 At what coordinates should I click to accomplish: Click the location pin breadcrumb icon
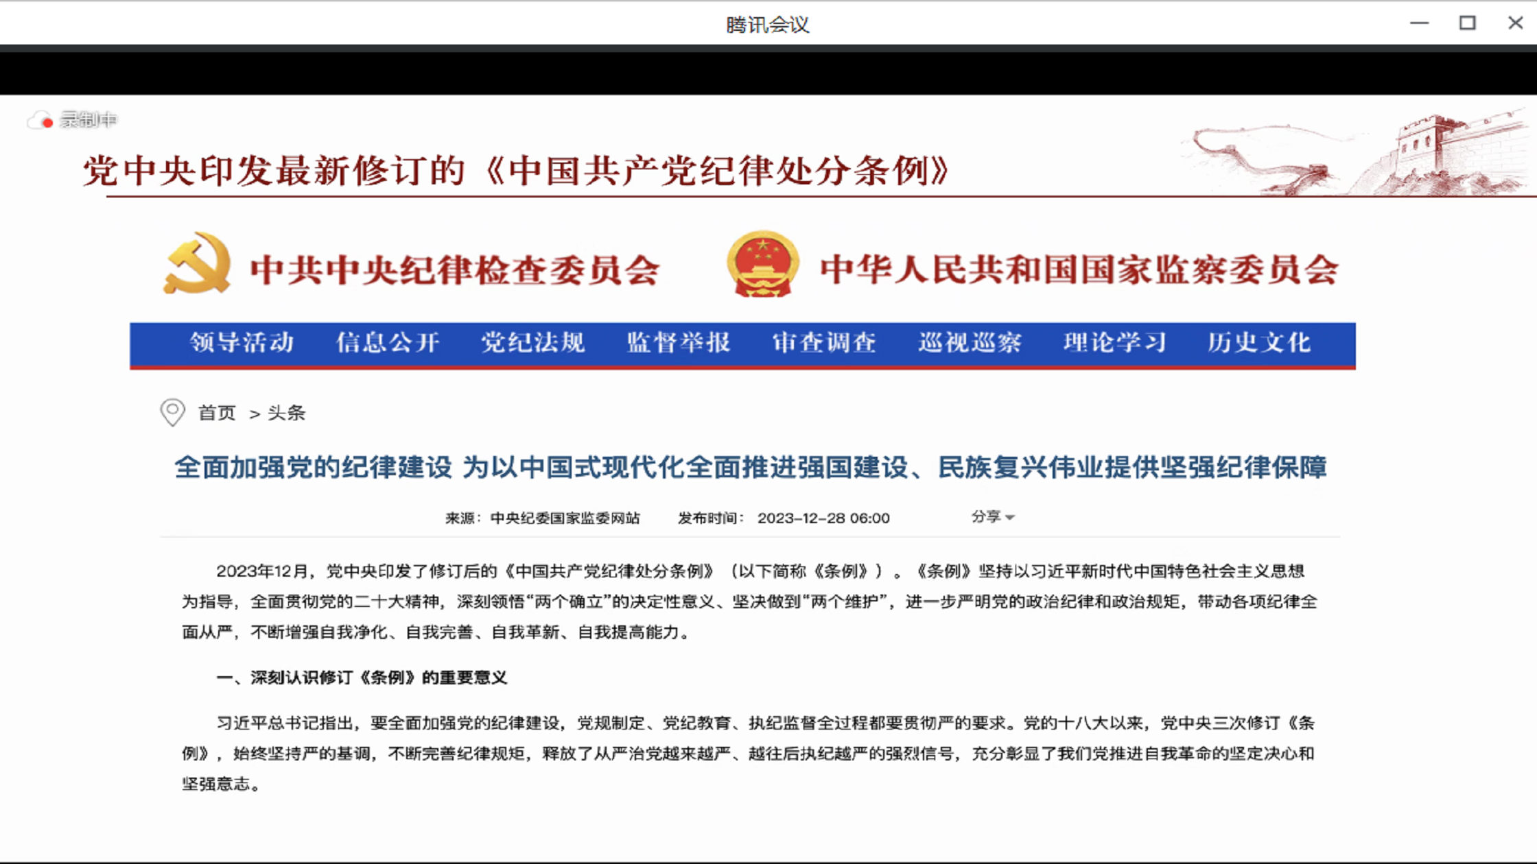pyautogui.click(x=172, y=412)
